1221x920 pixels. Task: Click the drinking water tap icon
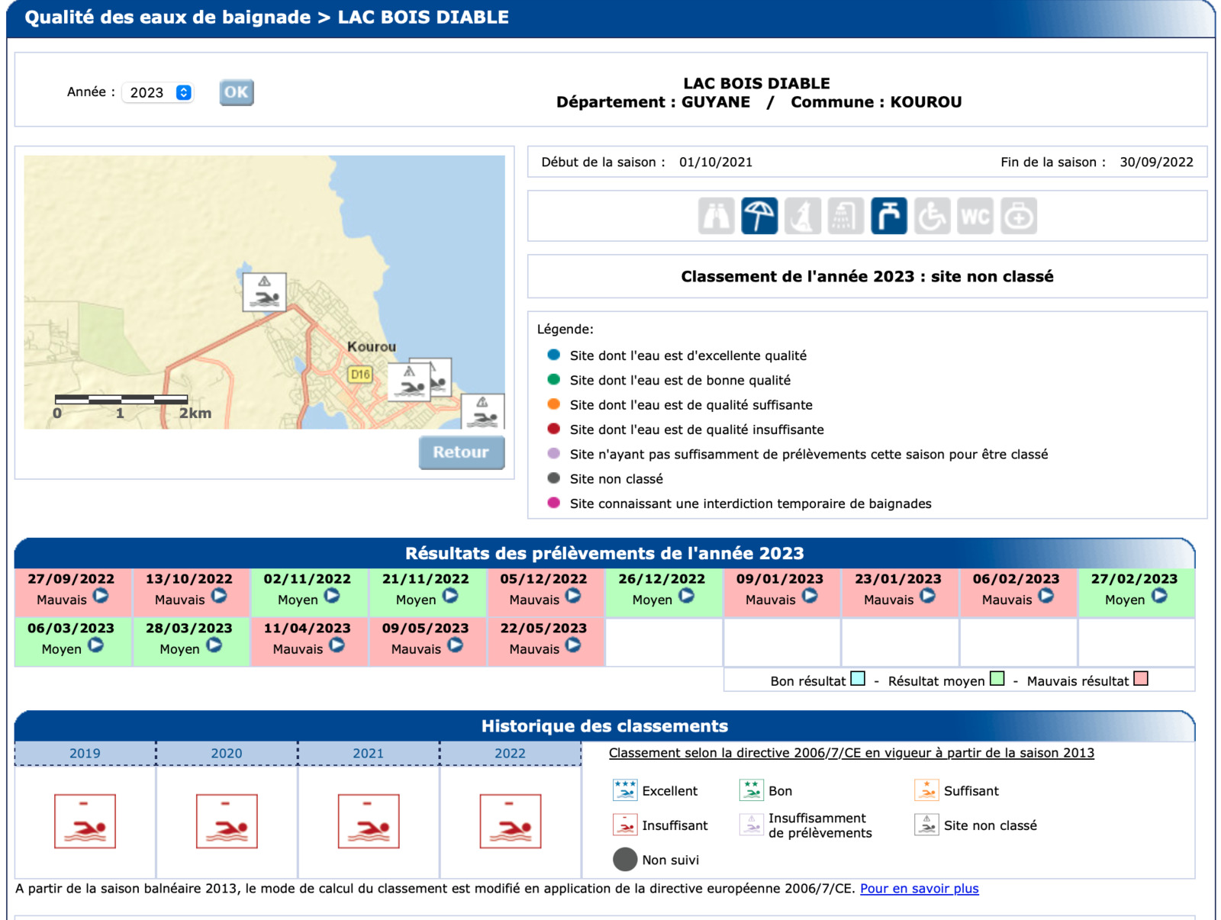pos(888,216)
